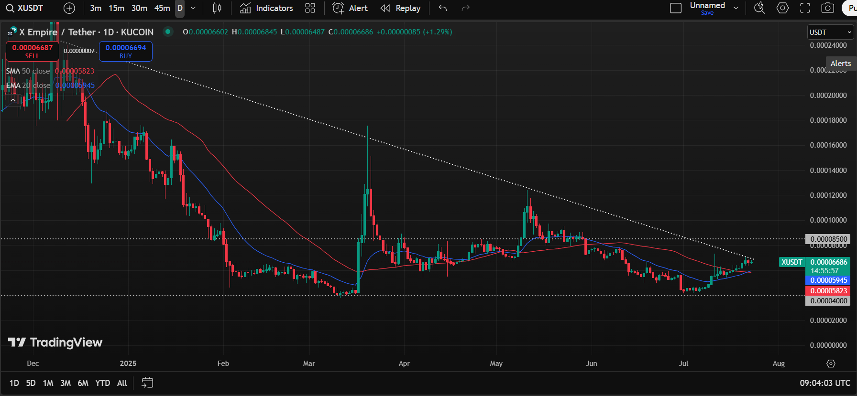Expand the layout name dropdown arrow

(x=736, y=8)
